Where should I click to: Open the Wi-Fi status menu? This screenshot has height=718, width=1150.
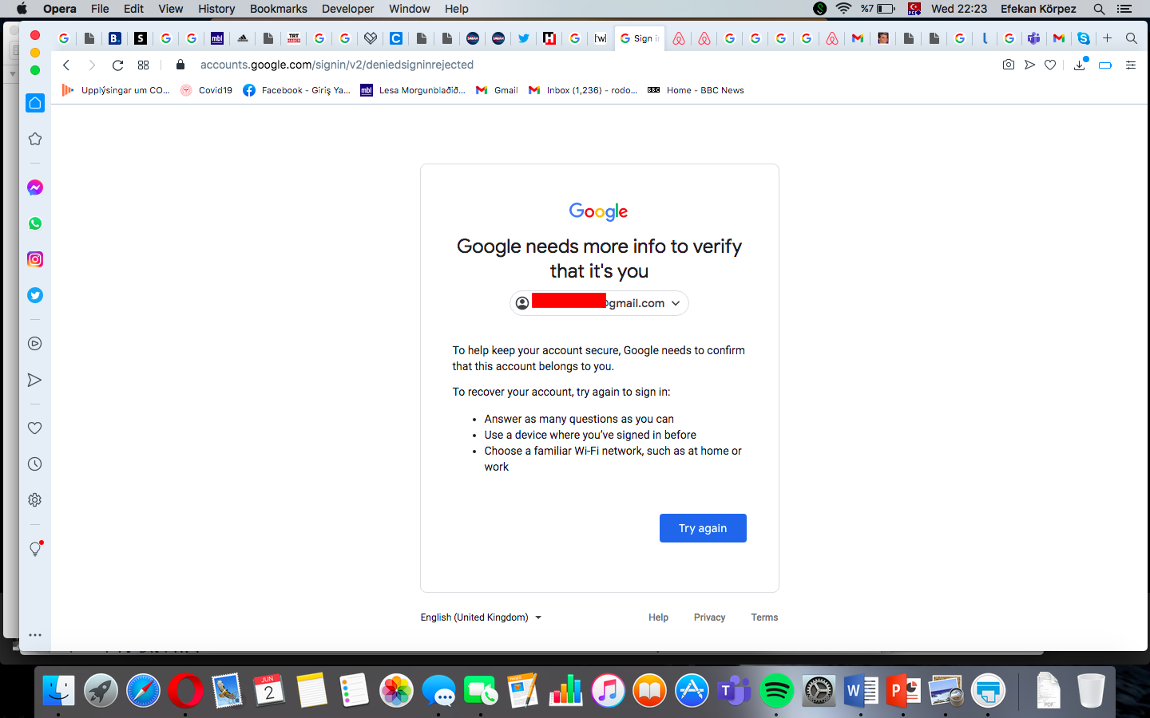(843, 9)
